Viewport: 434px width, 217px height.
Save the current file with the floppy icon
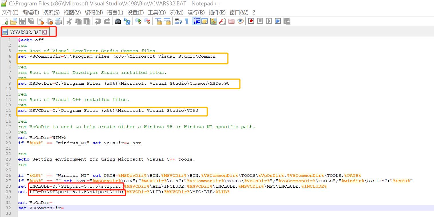point(23,21)
